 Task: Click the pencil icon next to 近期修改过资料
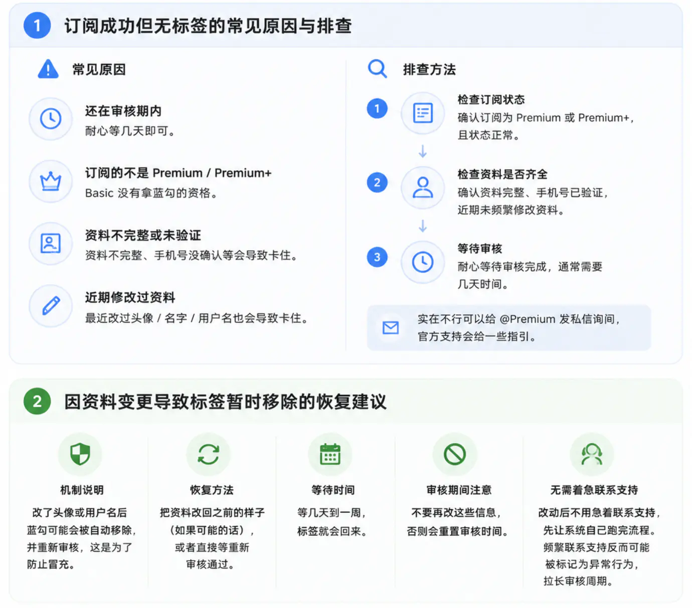[51, 305]
